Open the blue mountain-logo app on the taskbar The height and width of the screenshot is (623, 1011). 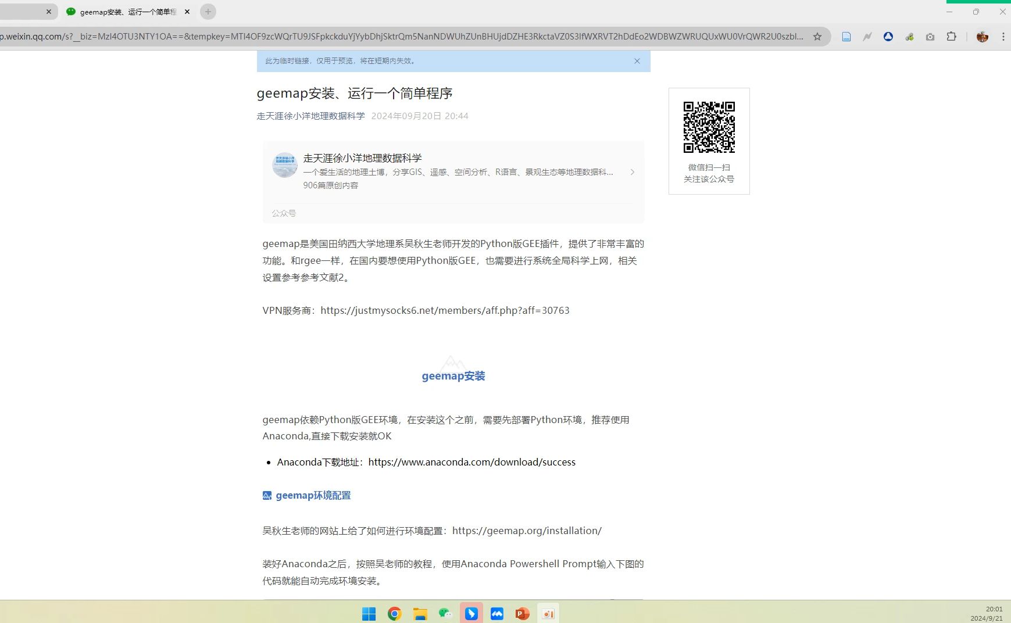click(x=497, y=614)
